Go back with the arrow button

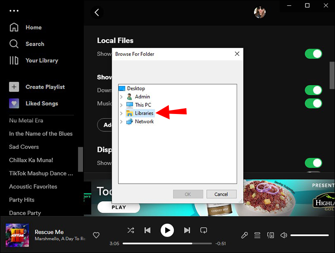coord(97,13)
